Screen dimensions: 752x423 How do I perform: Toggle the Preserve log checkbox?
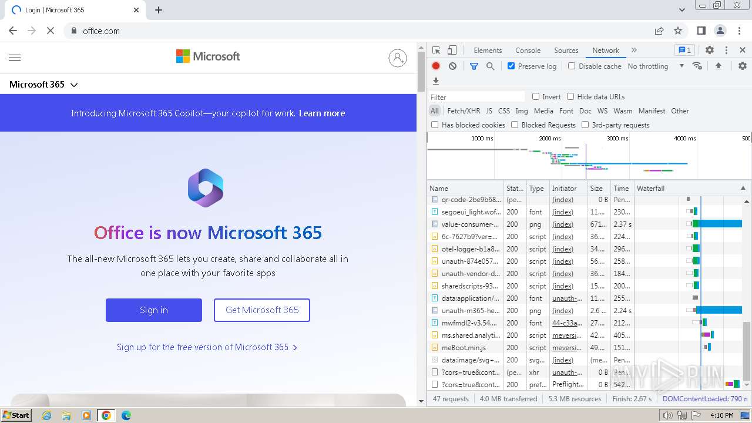511,66
